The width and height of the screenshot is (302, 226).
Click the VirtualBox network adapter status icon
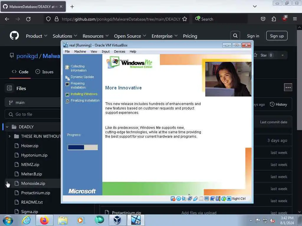pos(190,199)
